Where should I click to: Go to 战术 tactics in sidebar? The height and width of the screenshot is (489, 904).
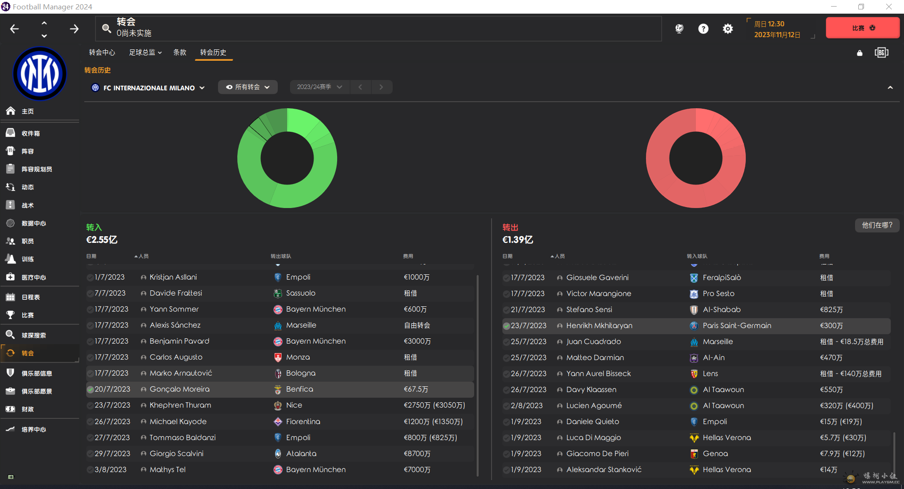[27, 205]
